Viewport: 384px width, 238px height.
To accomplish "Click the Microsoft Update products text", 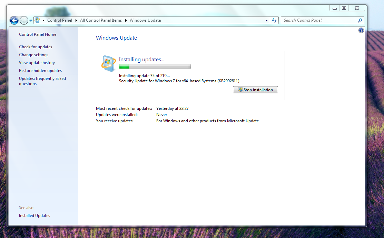I will click(207, 121).
